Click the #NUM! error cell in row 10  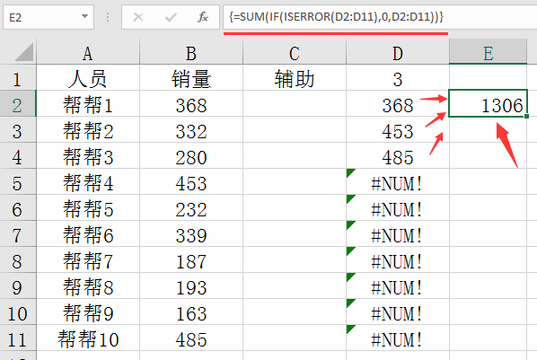[398, 312]
